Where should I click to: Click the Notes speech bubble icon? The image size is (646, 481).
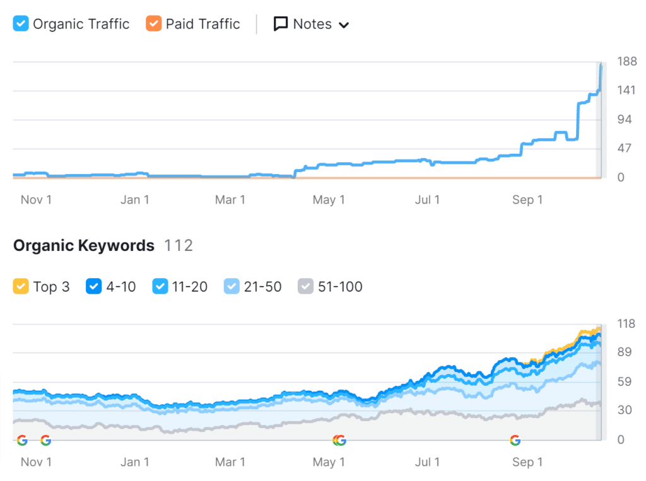(x=281, y=24)
